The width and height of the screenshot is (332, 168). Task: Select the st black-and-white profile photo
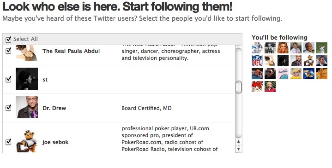pos(27,79)
